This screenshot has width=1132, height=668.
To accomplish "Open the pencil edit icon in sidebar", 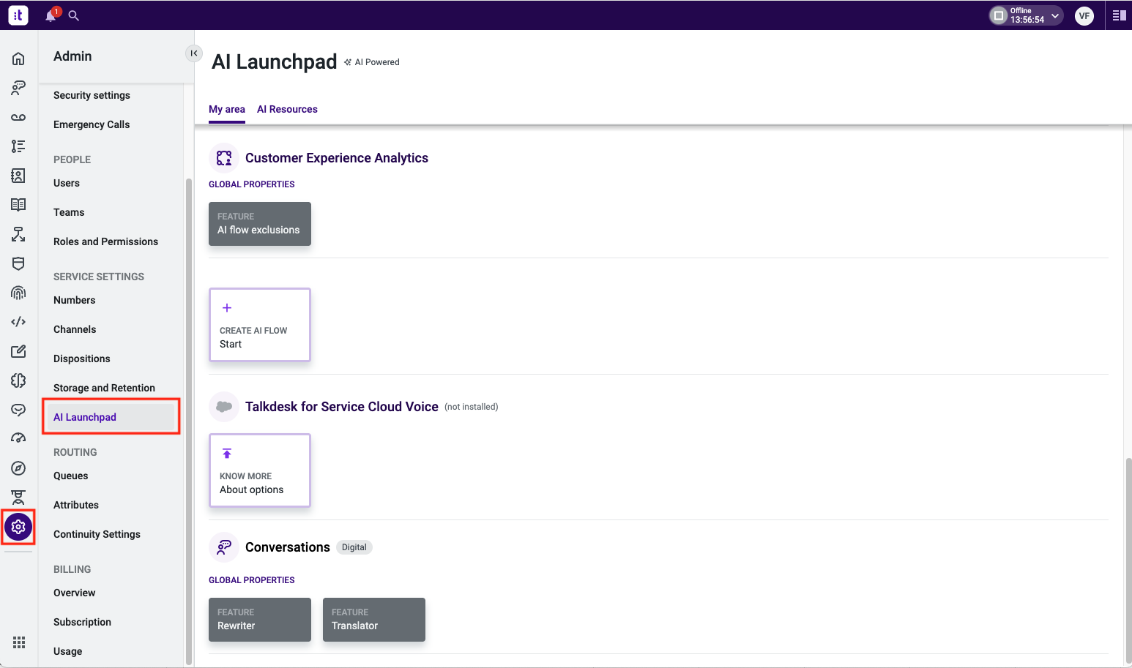I will coord(18,351).
